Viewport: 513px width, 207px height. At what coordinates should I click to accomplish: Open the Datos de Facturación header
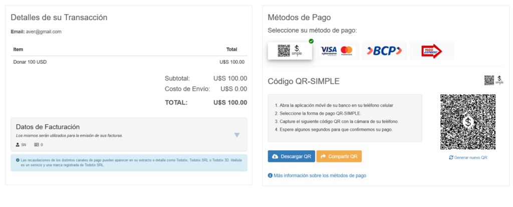coord(48,127)
